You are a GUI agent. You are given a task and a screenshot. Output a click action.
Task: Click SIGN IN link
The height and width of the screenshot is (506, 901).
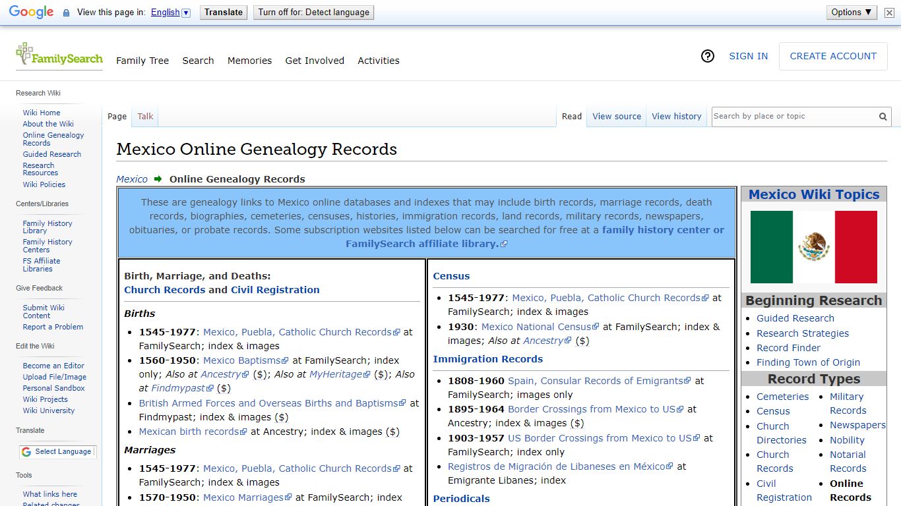[x=748, y=56]
